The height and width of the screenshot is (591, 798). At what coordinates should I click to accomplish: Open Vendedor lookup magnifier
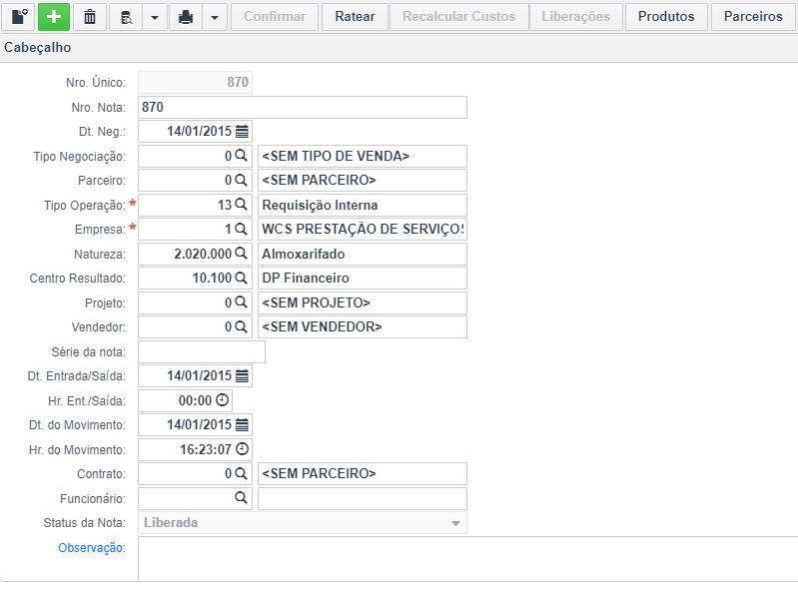pyautogui.click(x=242, y=326)
